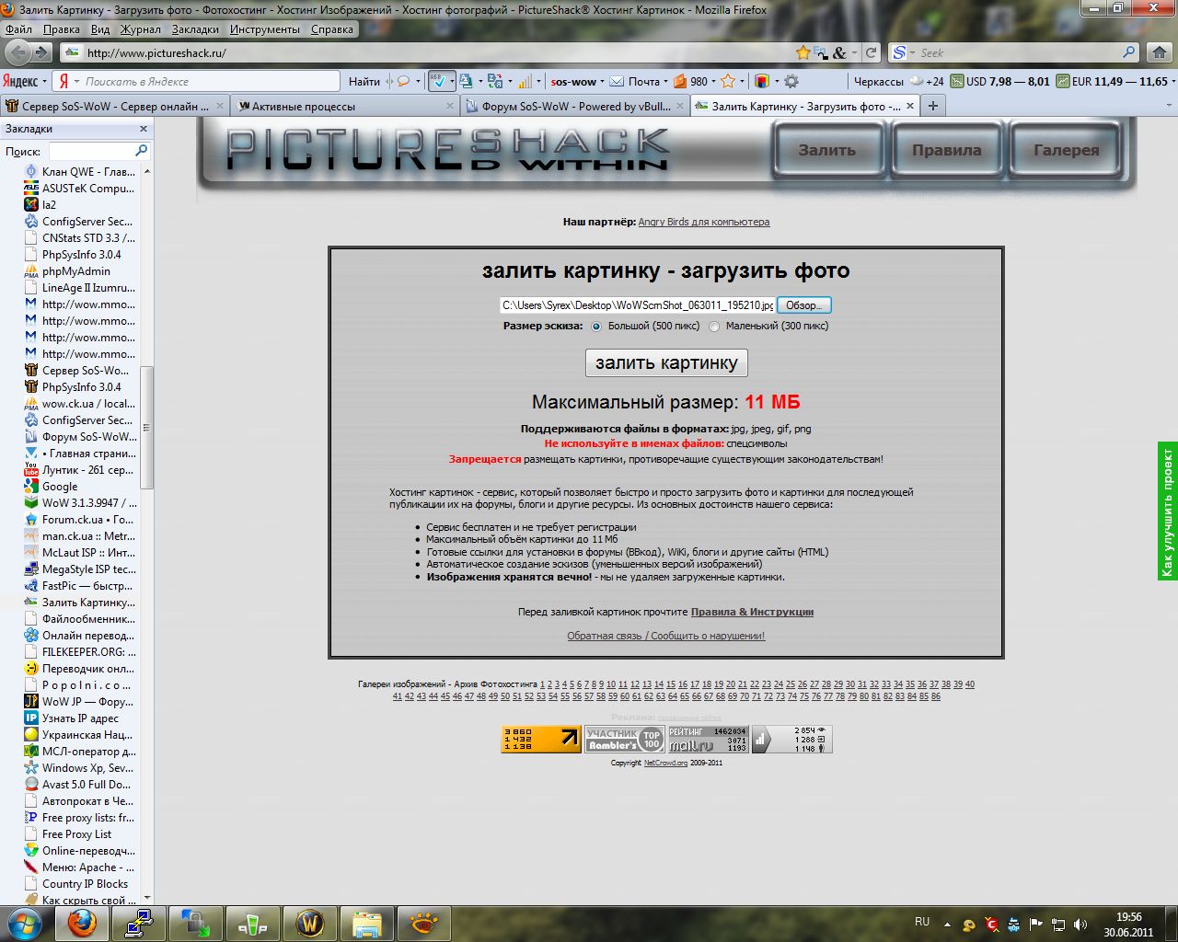Click the Yandex bar star favorites icon
Image resolution: width=1178 pixels, height=942 pixels.
click(x=728, y=81)
